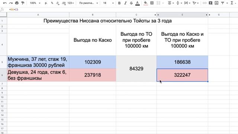The image size is (238, 134).
Task: Expand hidden column arrow left of E
Action: coord(158,15)
